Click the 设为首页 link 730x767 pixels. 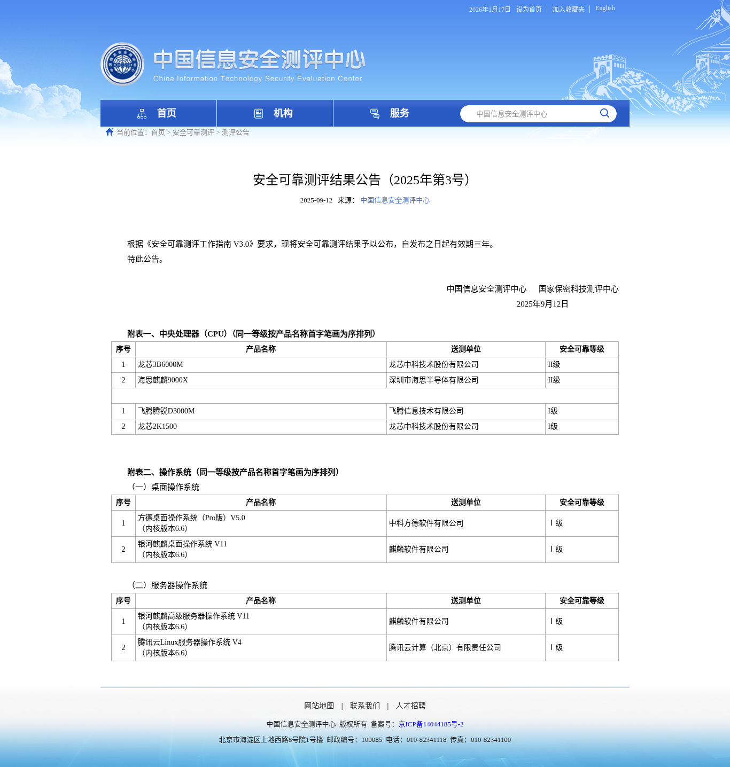pos(529,9)
